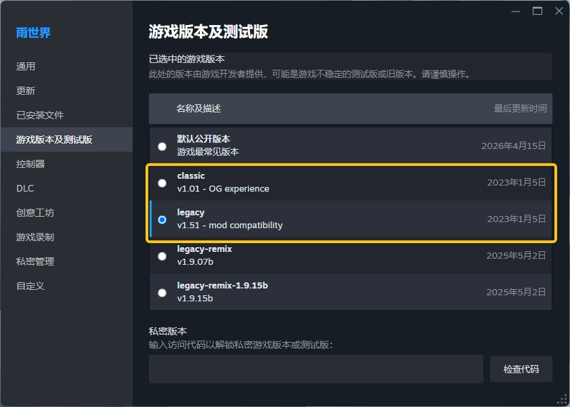This screenshot has width=570, height=407.
Task: Switch to the DLC tab
Action: 25,188
